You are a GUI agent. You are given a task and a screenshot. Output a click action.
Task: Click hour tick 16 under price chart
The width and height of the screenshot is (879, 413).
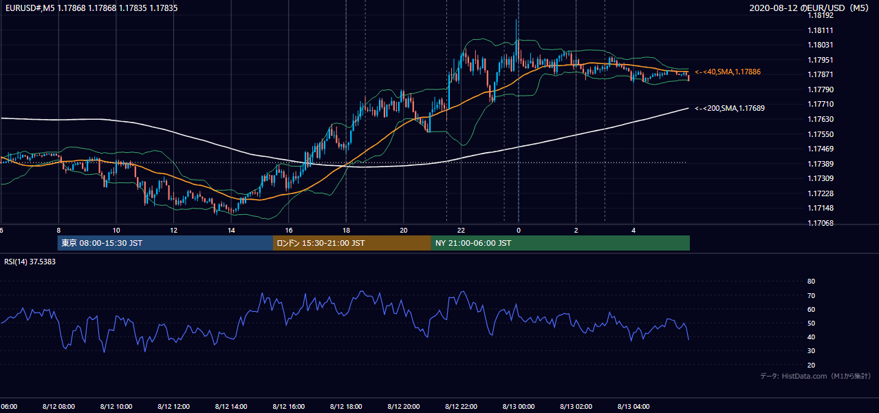coord(289,231)
